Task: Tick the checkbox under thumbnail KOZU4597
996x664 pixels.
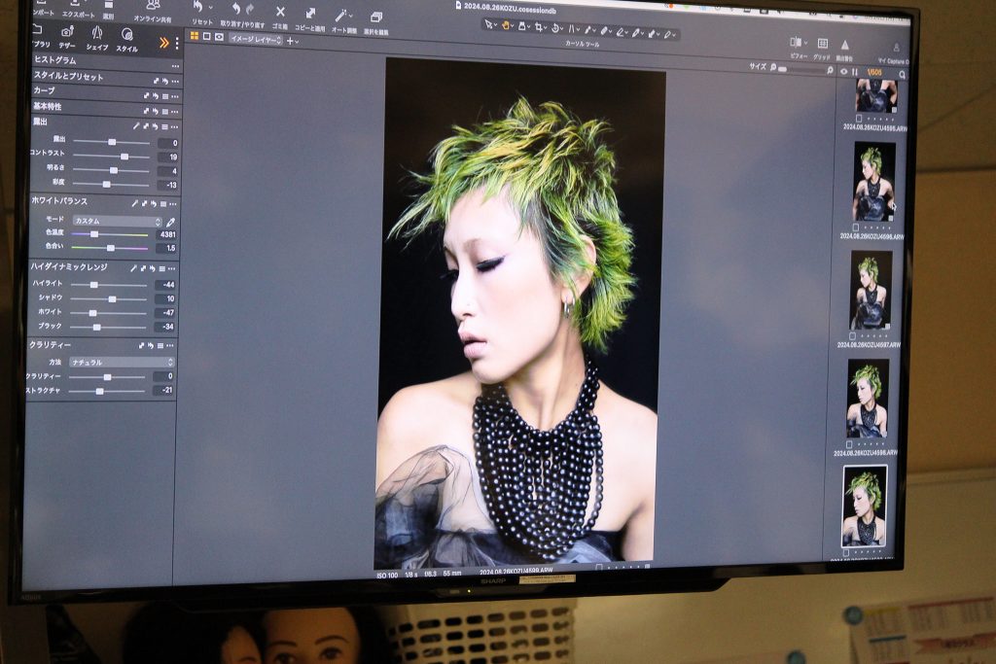Action: tap(852, 335)
